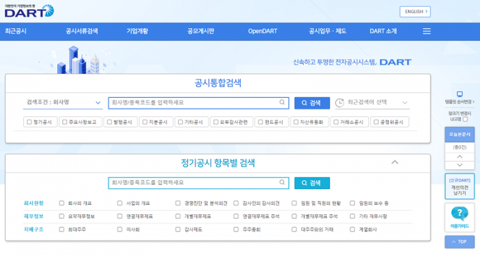Click 회사현황 category label

tap(34, 203)
